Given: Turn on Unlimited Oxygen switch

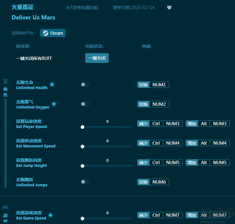Looking at the screenshot, I should point(85,104).
